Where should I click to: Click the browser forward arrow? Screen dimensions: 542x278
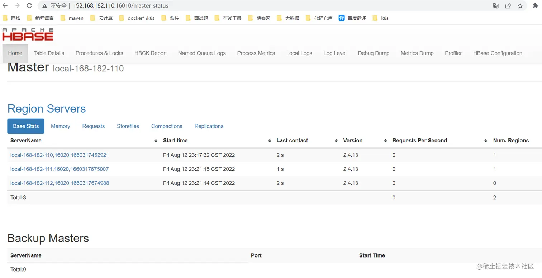click(17, 5)
